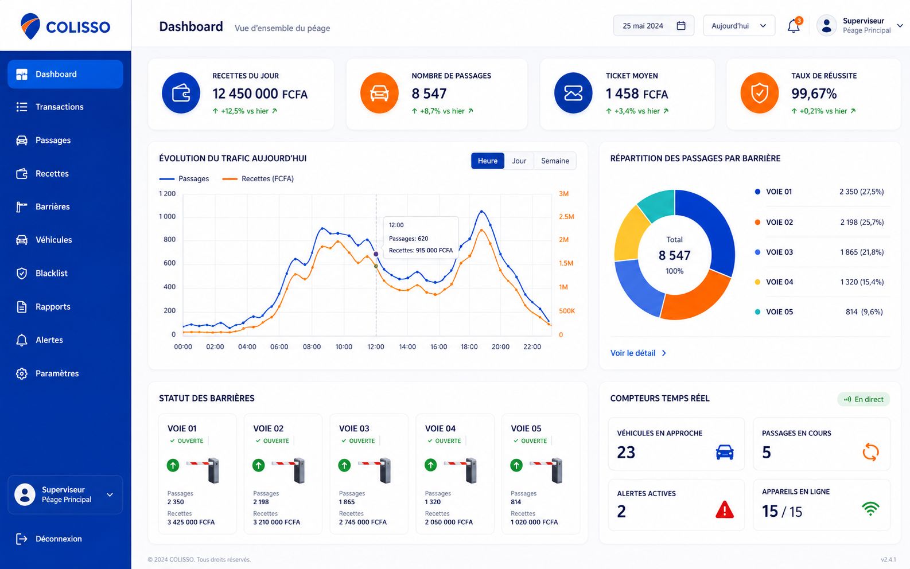Toggle the En direct live indicator

pyautogui.click(x=864, y=399)
